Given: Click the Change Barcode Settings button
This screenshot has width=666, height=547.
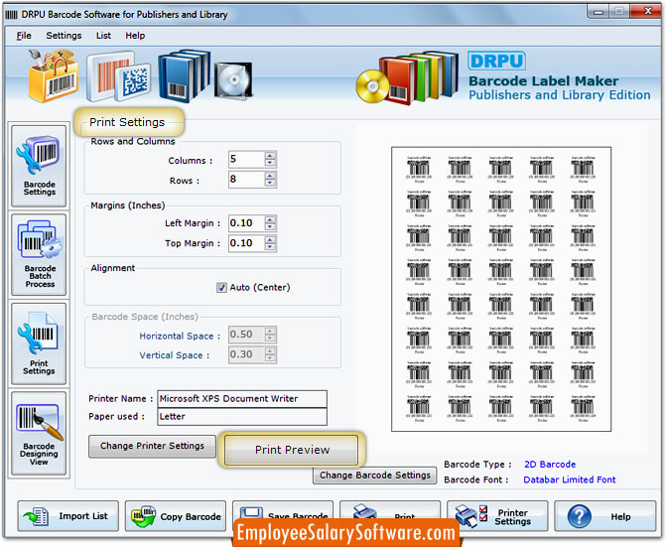Looking at the screenshot, I should (374, 476).
